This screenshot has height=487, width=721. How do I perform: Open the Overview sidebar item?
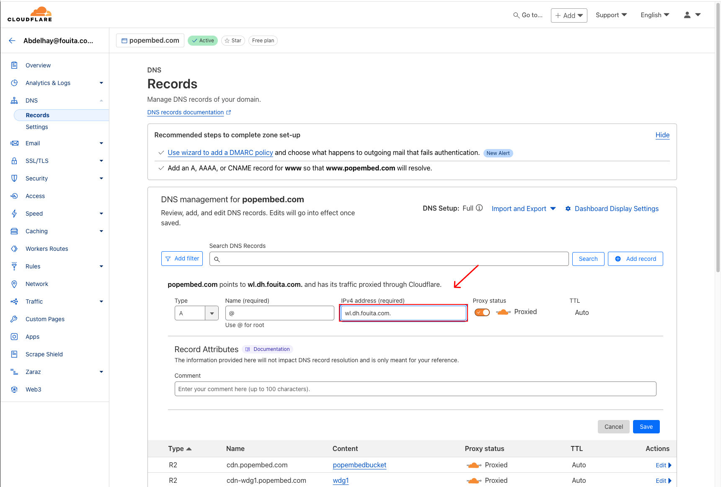(x=38, y=65)
